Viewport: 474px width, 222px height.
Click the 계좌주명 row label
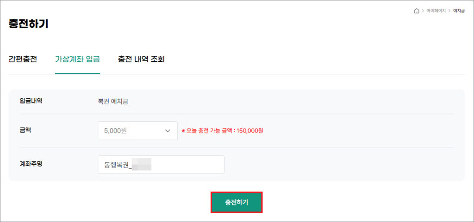pyautogui.click(x=31, y=164)
